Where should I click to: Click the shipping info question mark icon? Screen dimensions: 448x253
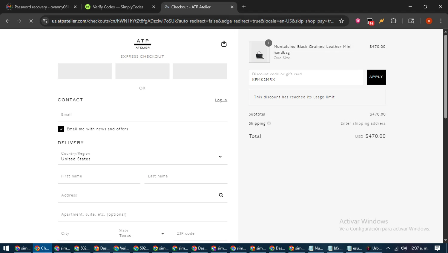269,123
